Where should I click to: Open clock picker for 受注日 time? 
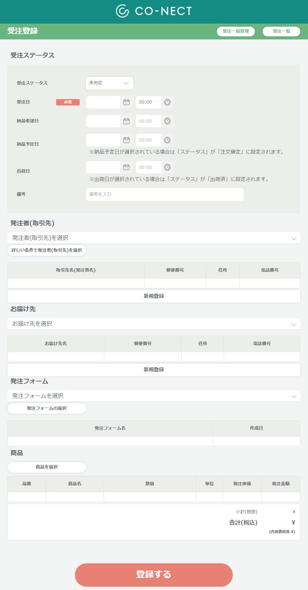pos(167,102)
